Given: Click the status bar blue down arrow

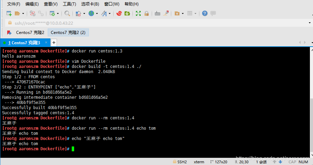Looking at the screenshot, I should tap(280, 162).
